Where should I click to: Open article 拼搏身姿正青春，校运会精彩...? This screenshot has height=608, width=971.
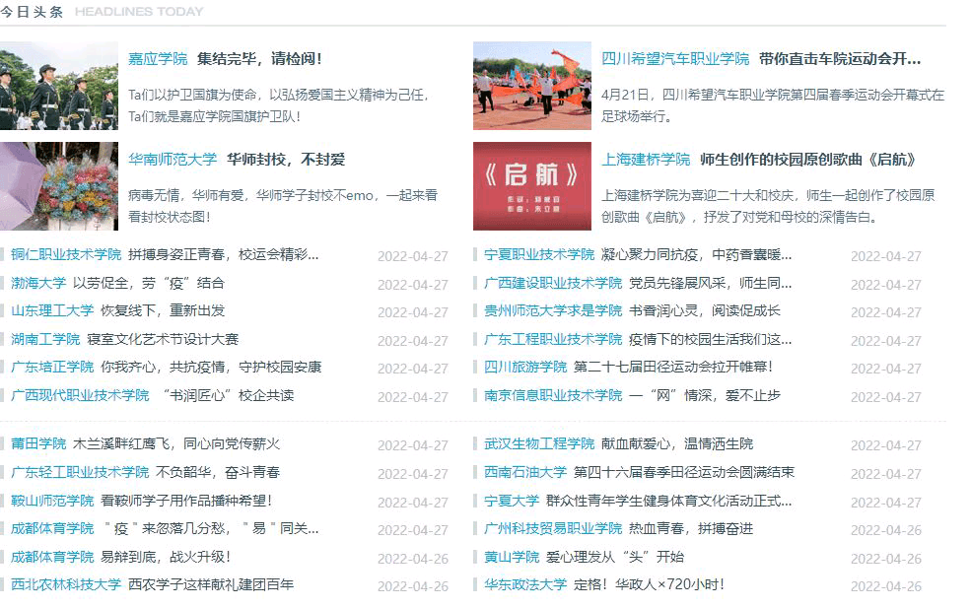tap(223, 254)
